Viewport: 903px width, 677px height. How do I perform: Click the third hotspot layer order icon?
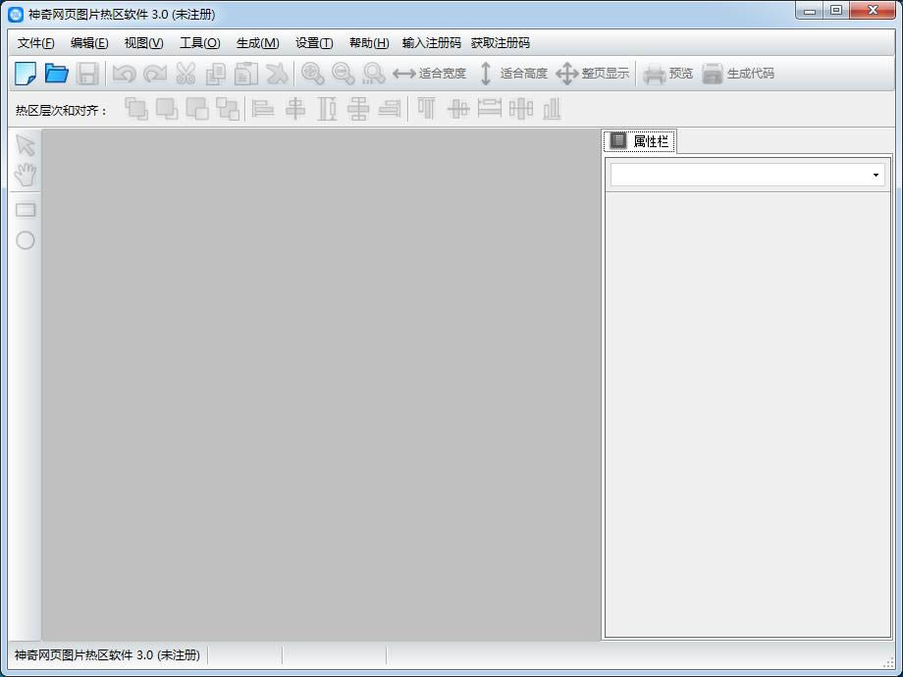pos(197,108)
